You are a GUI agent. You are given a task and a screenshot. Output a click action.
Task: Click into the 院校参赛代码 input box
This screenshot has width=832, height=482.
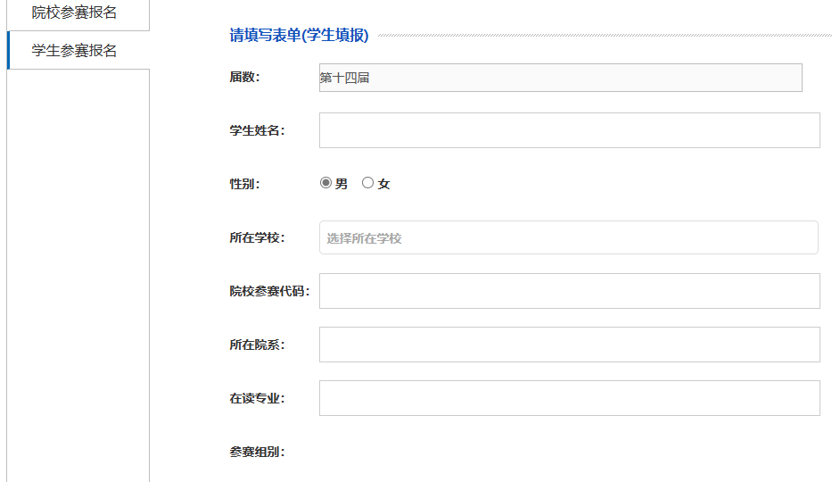click(x=569, y=291)
